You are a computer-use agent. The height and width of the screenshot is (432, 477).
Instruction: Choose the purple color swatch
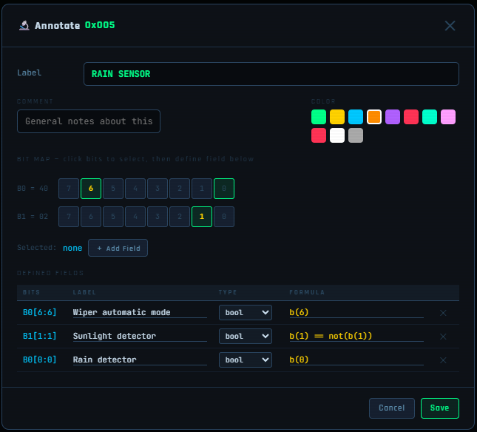[x=393, y=117]
